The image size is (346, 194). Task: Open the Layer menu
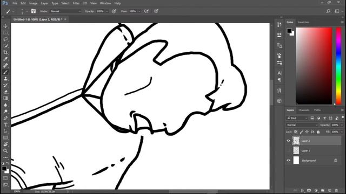coord(44,3)
